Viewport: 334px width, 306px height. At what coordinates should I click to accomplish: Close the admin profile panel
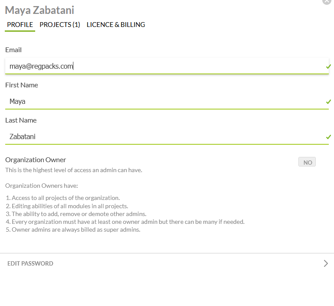point(327,1)
